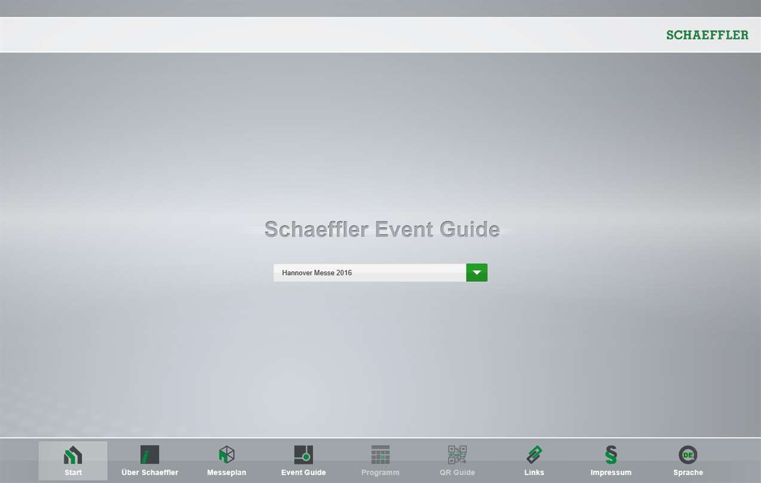Open the Über Schaeffler info icon
This screenshot has height=483, width=761.
pos(150,455)
